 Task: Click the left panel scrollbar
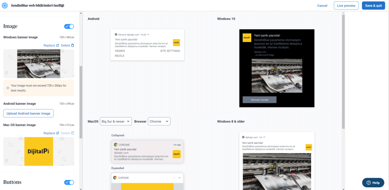pyautogui.click(x=81, y=102)
